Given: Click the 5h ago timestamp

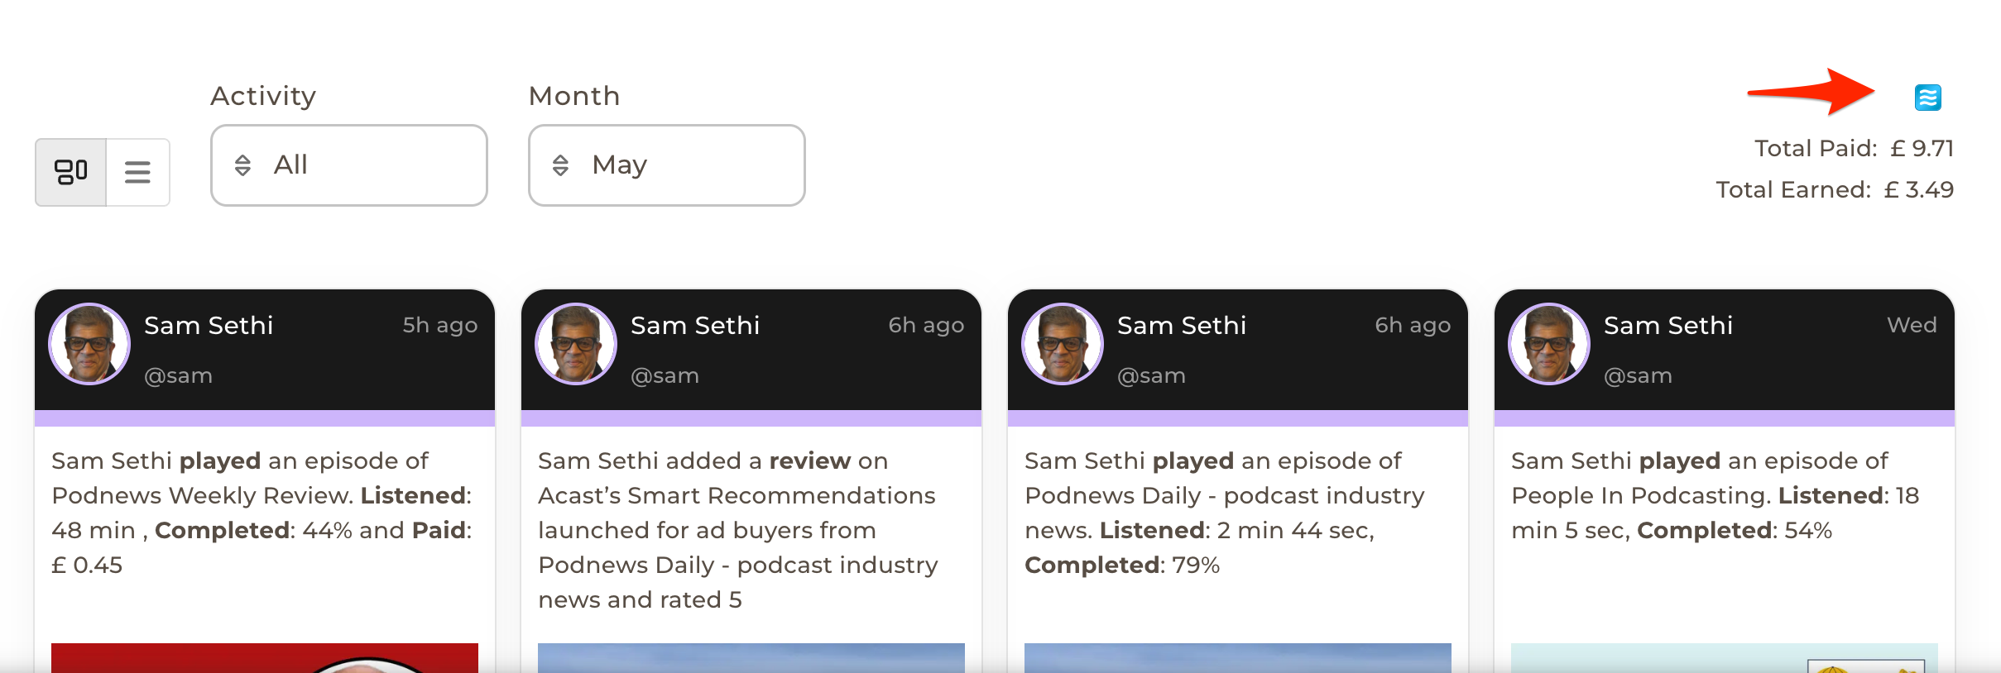Looking at the screenshot, I should point(440,325).
